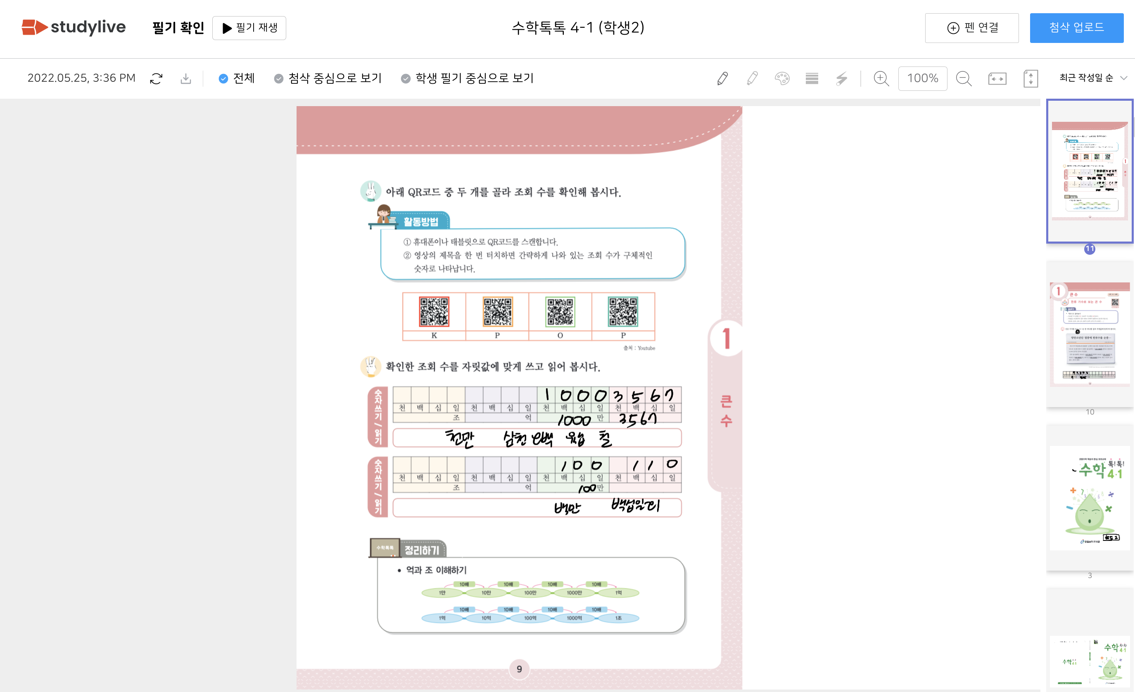Screen dimensions: 1135x692
Task: Click the page number 9 badge
Action: coord(519,669)
